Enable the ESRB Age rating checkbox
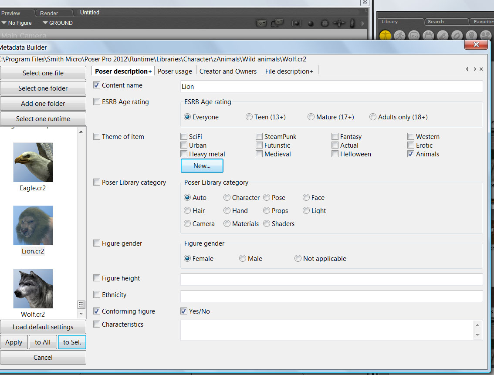This screenshot has width=494, height=375. (x=97, y=102)
